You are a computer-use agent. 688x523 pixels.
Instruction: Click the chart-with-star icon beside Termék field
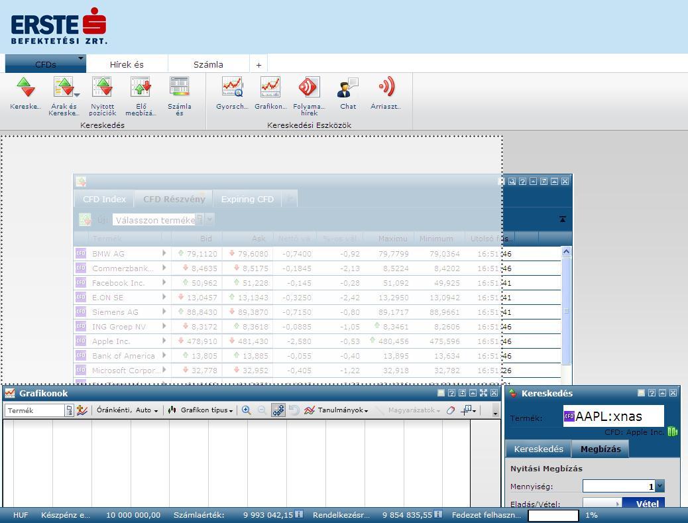tap(82, 410)
